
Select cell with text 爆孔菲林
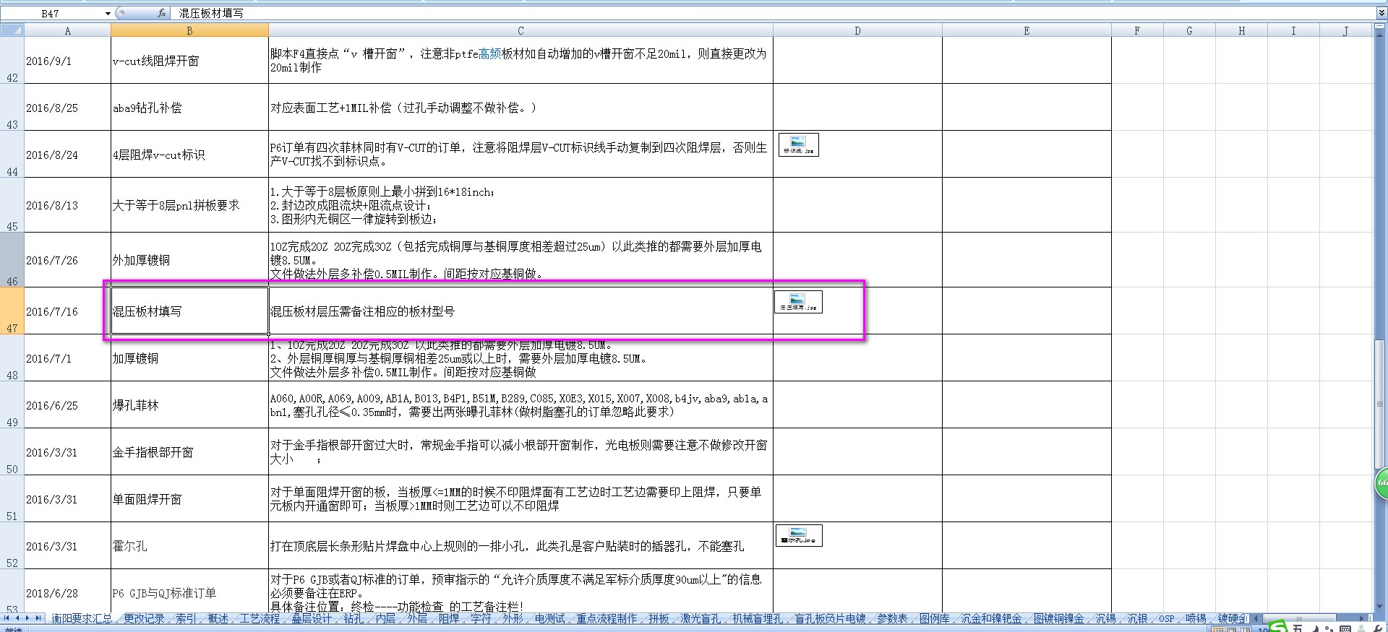coord(189,405)
